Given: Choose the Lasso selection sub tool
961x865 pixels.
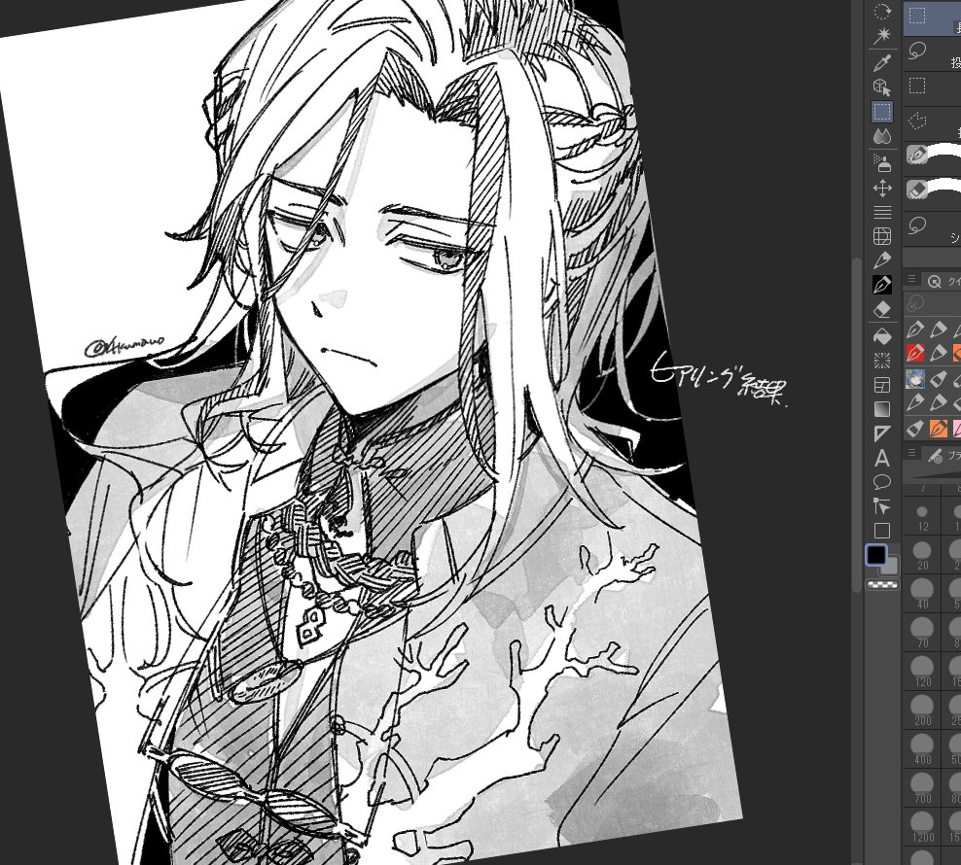Looking at the screenshot, I should [932, 52].
